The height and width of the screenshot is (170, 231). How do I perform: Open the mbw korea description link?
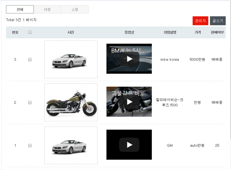coord(170,60)
